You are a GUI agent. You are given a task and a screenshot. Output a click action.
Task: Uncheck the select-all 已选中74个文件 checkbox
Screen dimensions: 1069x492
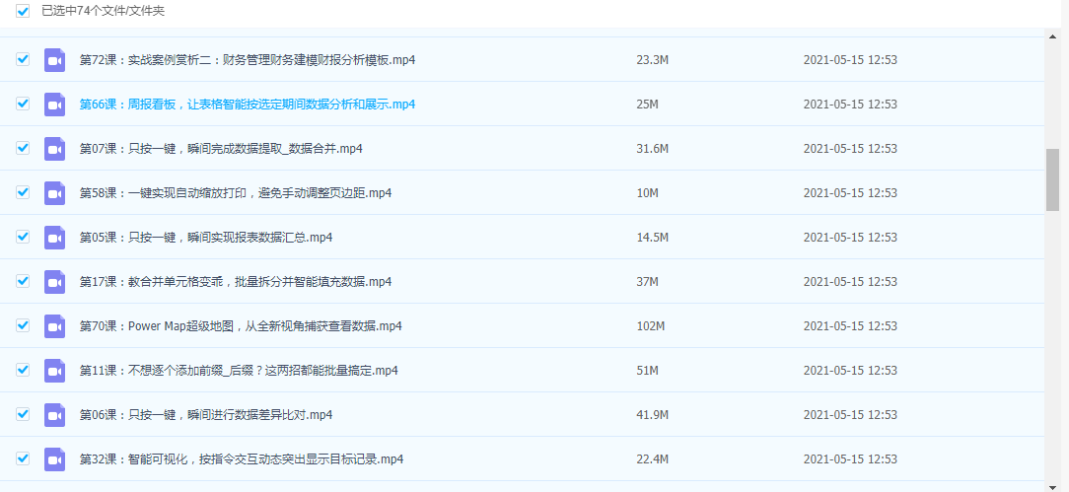23,11
